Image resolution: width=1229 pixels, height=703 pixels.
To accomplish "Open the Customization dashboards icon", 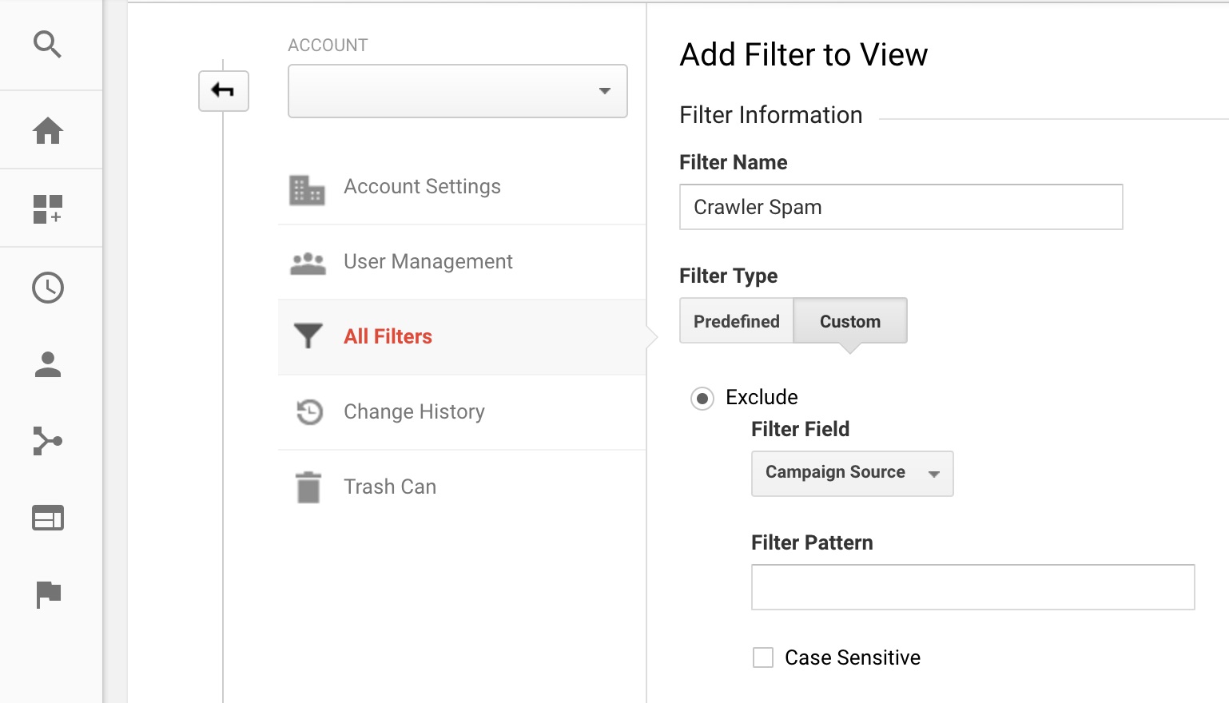I will (x=48, y=208).
